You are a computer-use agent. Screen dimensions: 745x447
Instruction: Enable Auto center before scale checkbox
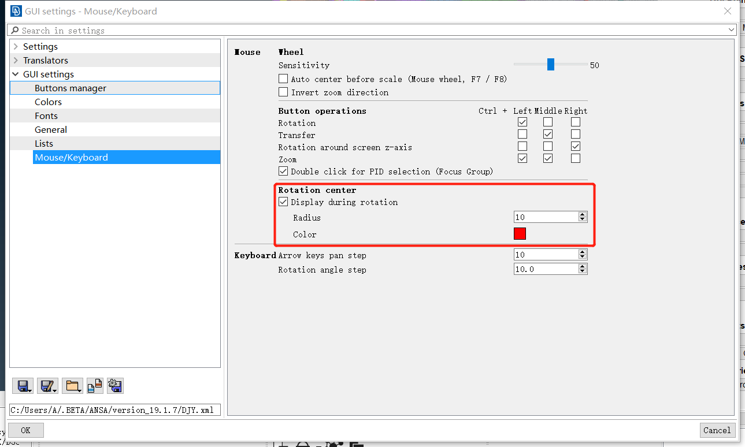[283, 79]
